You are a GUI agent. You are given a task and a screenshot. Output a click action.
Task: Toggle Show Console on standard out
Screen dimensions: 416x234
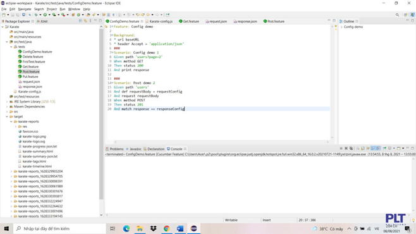373,149
